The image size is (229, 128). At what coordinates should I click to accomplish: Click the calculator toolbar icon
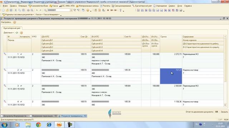(96, 10)
